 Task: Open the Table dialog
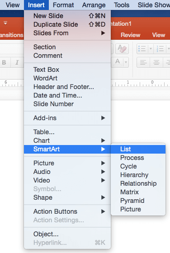click(67, 132)
